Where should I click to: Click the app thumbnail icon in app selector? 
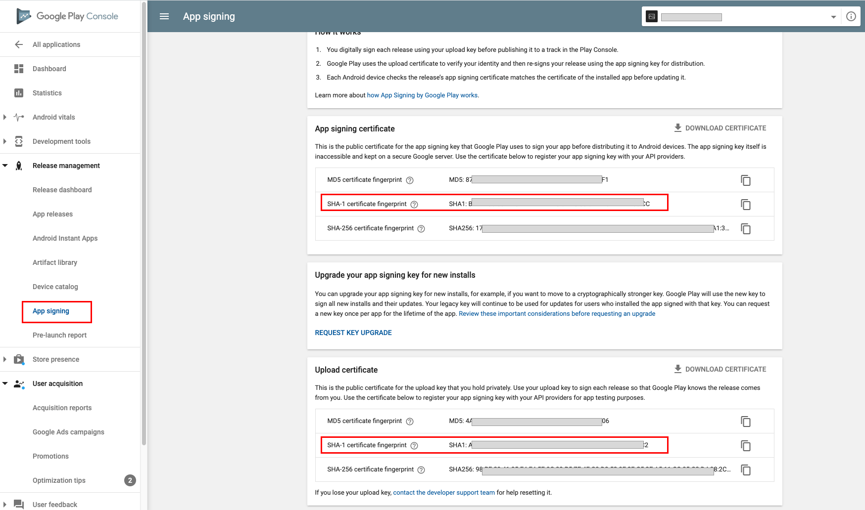652,16
